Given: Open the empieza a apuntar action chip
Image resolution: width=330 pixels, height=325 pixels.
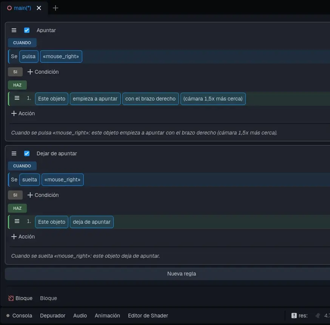Looking at the screenshot, I should 95,99.
